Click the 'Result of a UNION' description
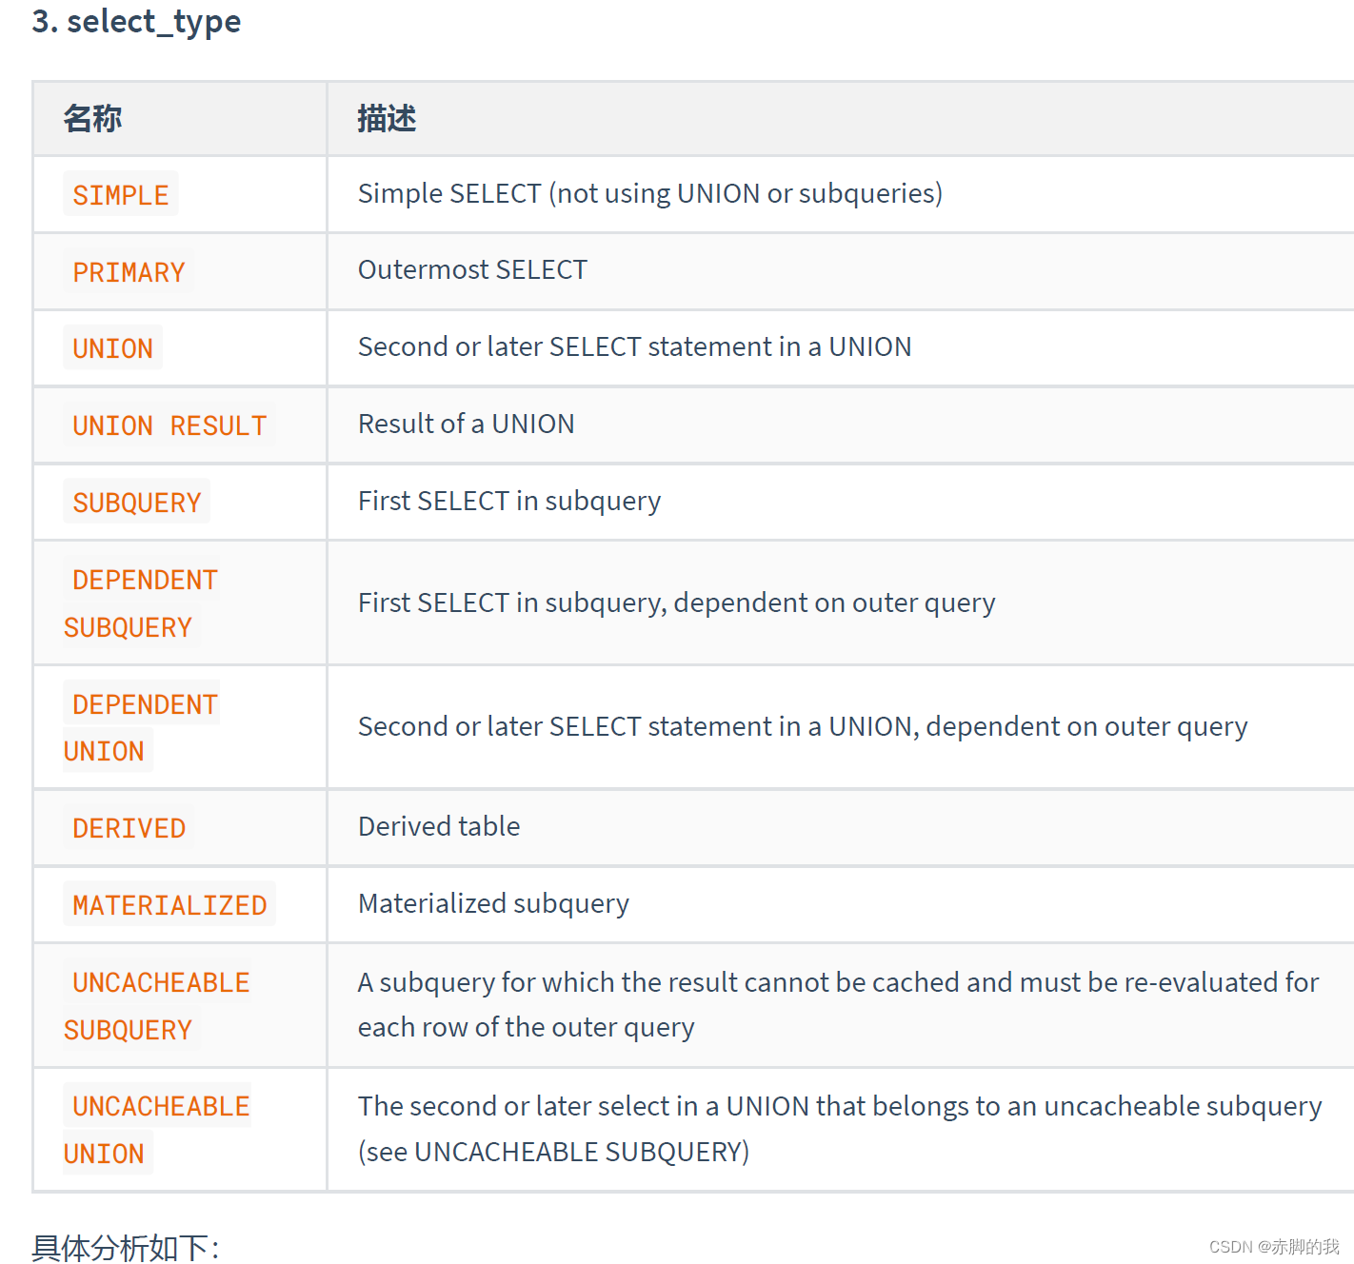 click(466, 424)
